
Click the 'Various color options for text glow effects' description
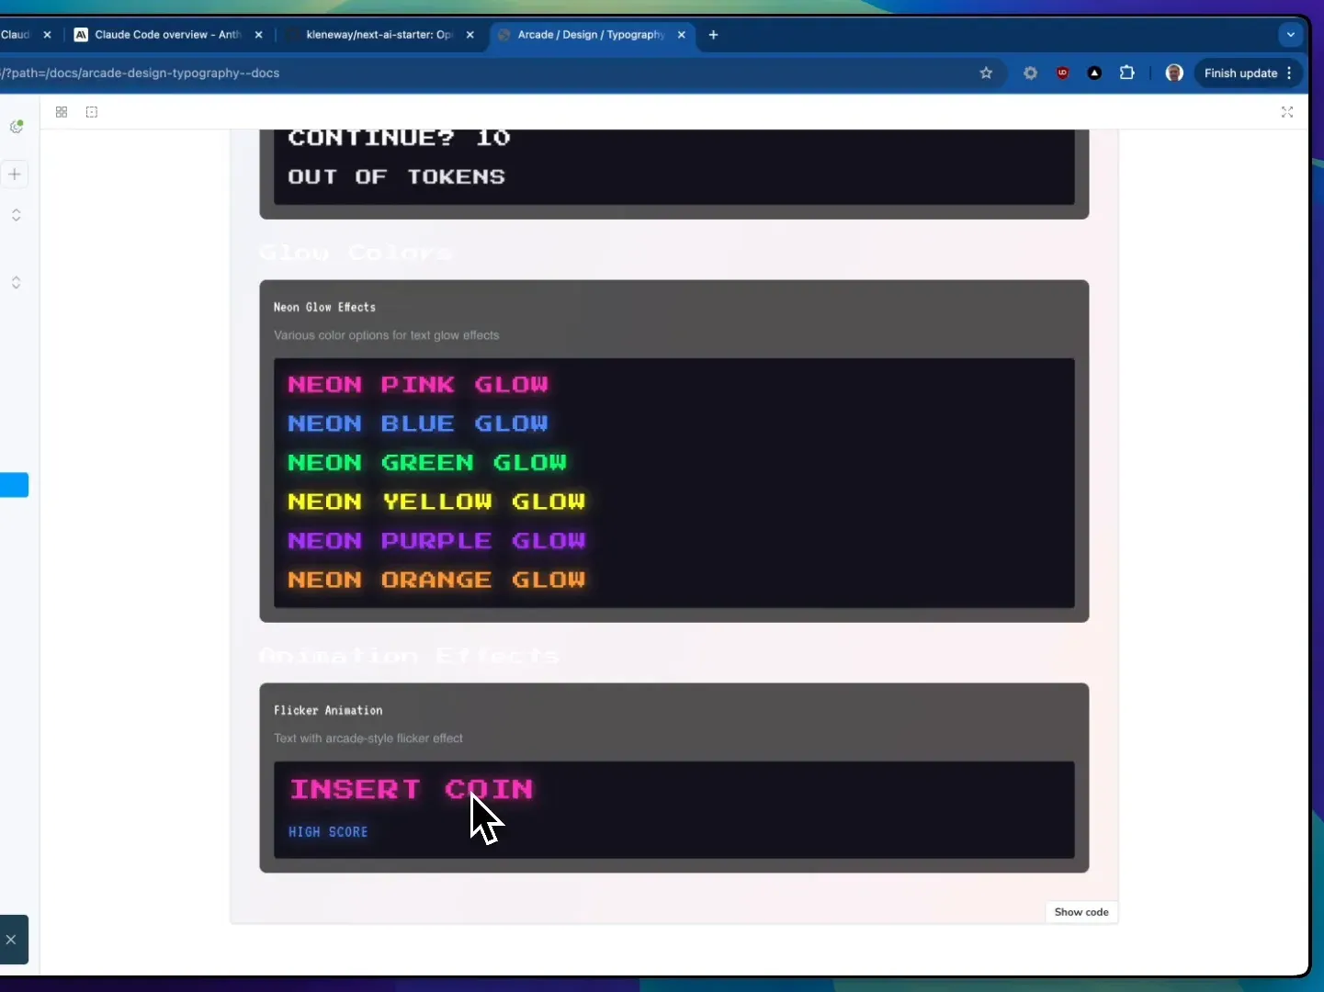[387, 335]
